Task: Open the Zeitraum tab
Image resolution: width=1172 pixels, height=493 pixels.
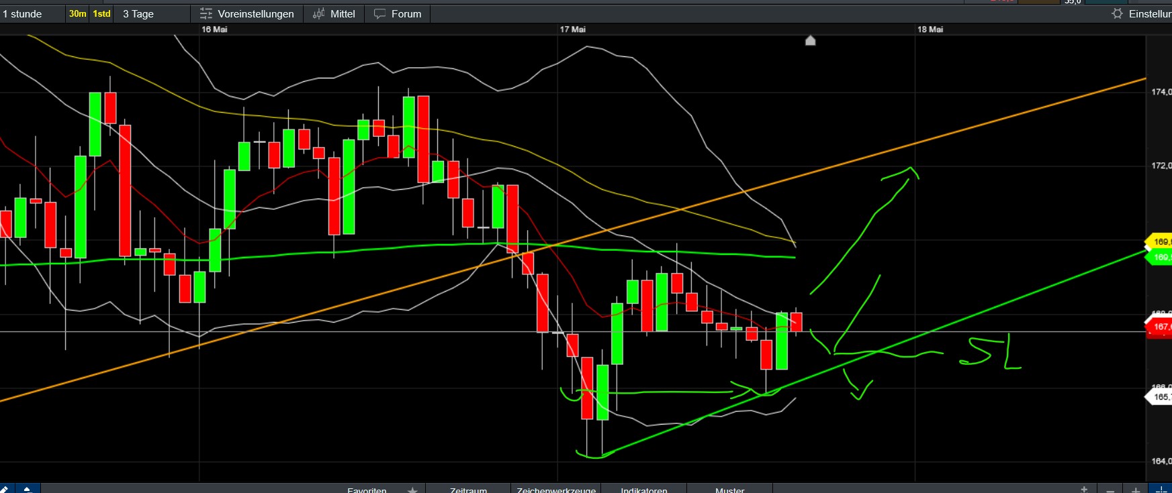Action: point(468,490)
